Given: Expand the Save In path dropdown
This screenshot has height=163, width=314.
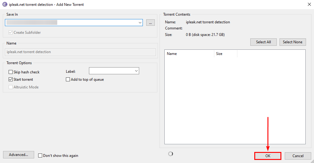Looking at the screenshot, I should tap(140, 22).
